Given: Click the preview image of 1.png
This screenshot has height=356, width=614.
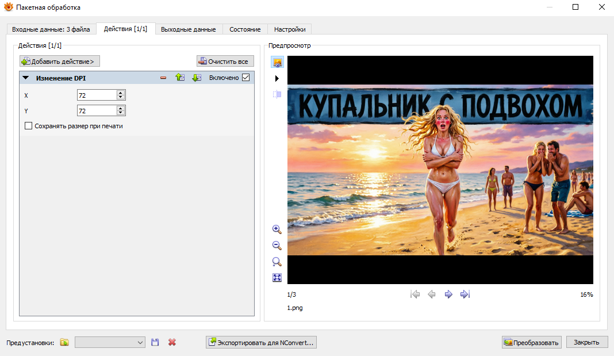Looking at the screenshot, I should (440, 170).
